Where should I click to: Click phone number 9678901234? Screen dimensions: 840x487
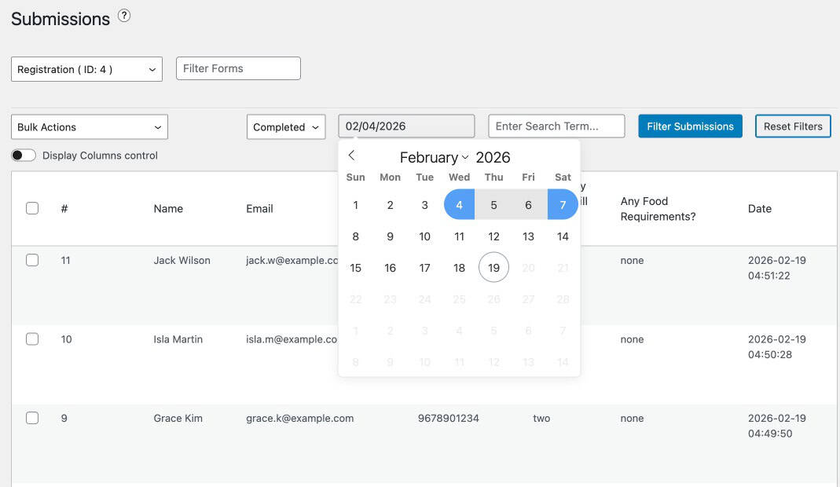449,419
